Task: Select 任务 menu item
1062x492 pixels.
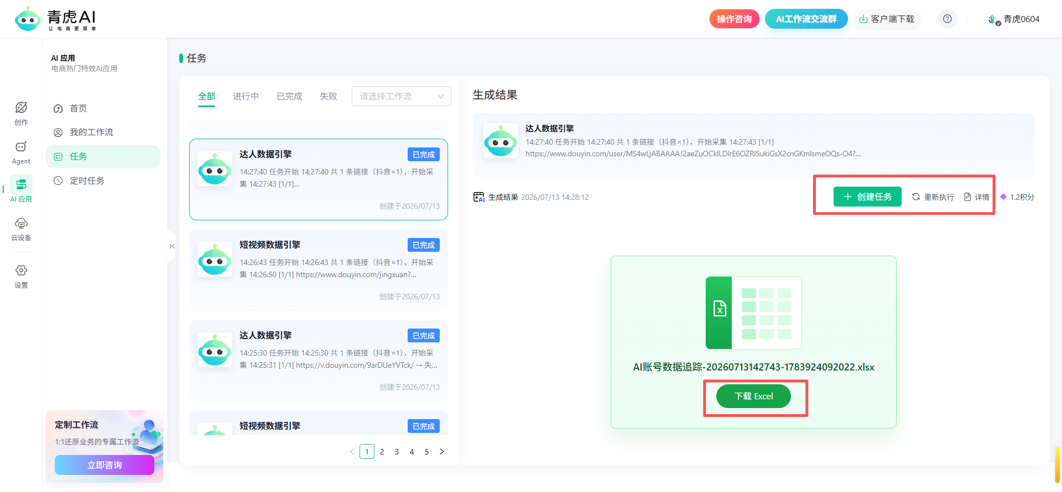Action: click(x=103, y=156)
